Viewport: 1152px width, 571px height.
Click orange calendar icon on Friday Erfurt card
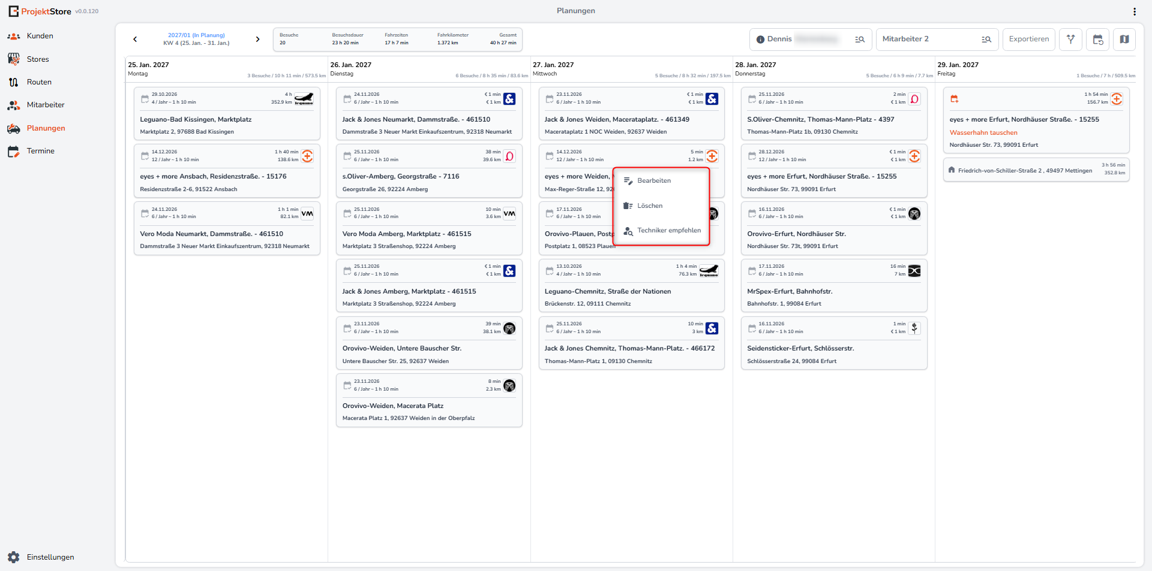click(x=954, y=99)
